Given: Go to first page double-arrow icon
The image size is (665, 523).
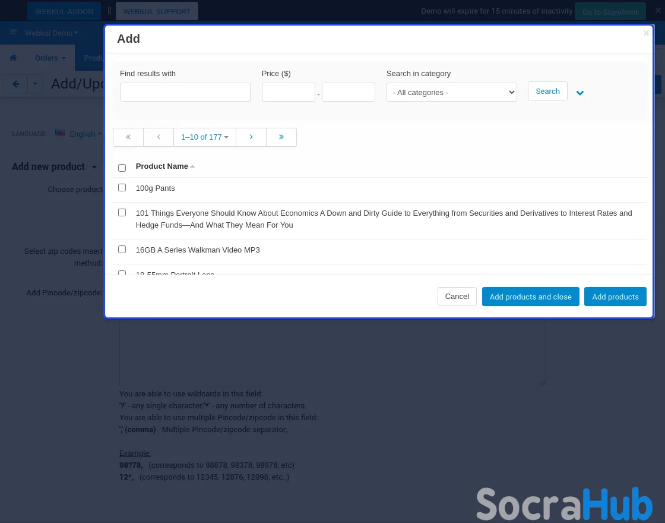Looking at the screenshot, I should coord(128,137).
